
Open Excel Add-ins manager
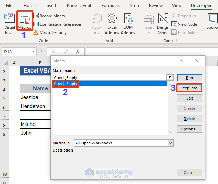[x=112, y=24]
